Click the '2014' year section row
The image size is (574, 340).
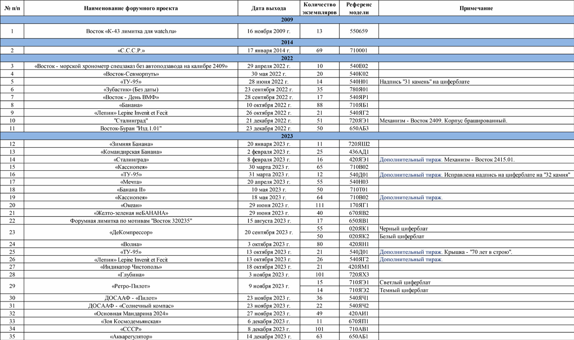pyautogui.click(x=287, y=43)
